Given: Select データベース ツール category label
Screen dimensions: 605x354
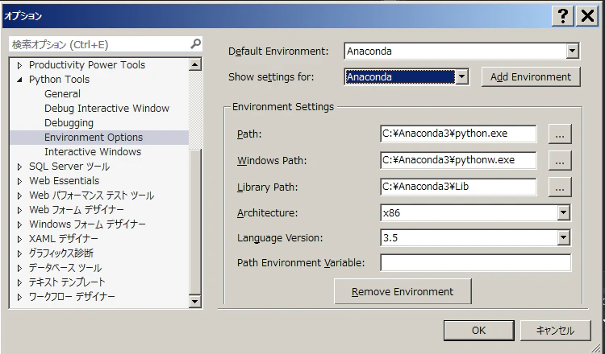Looking at the screenshot, I should point(65,268).
